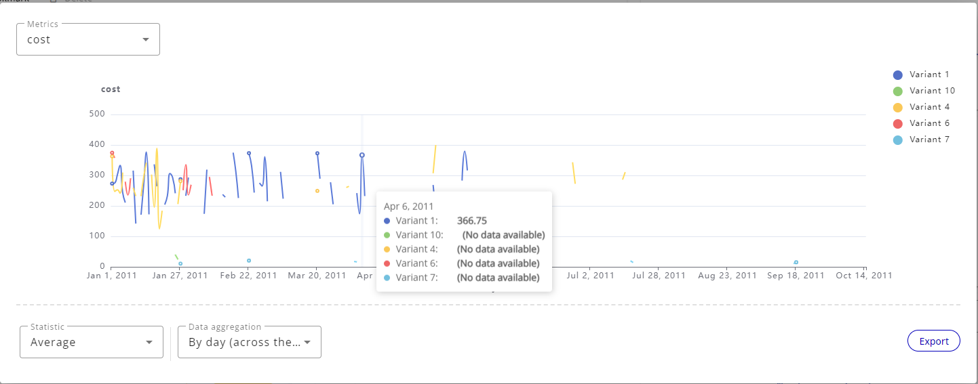Toggle the Variant 6 legend entry

921,123
